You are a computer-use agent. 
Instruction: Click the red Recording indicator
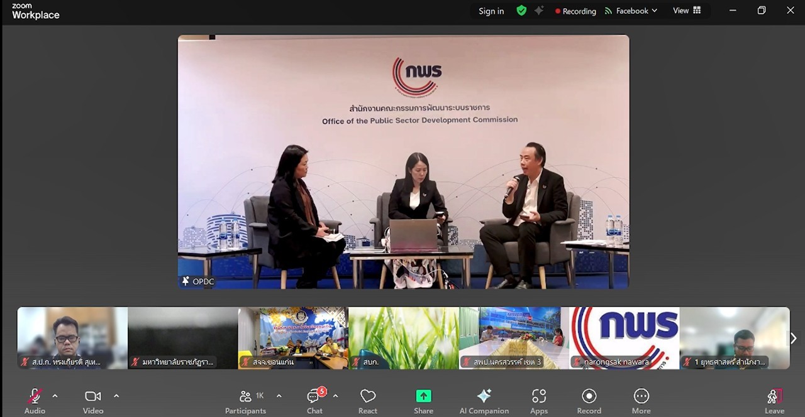coord(575,11)
